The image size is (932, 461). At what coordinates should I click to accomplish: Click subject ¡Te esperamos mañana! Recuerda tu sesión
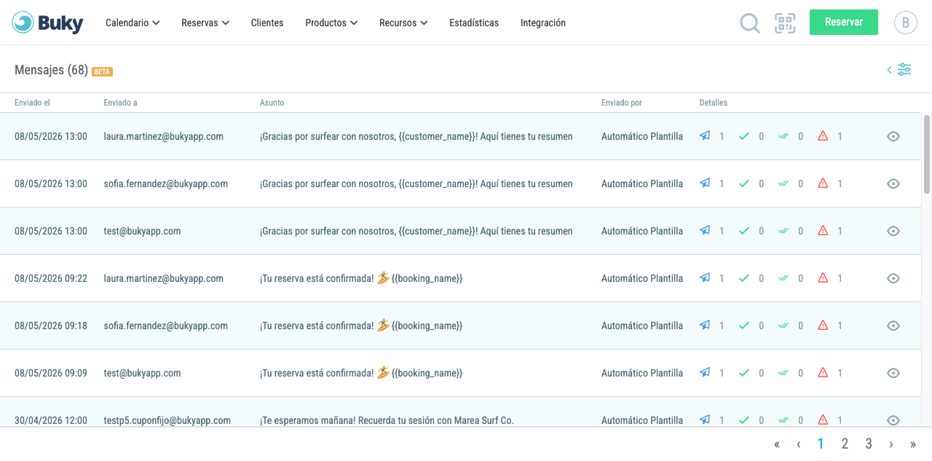[387, 420]
